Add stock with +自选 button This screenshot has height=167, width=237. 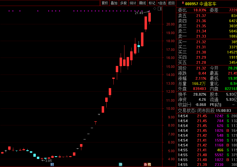point(162,3)
